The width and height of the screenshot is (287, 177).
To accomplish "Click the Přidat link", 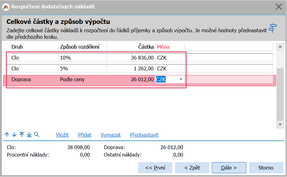I will coord(85,135).
